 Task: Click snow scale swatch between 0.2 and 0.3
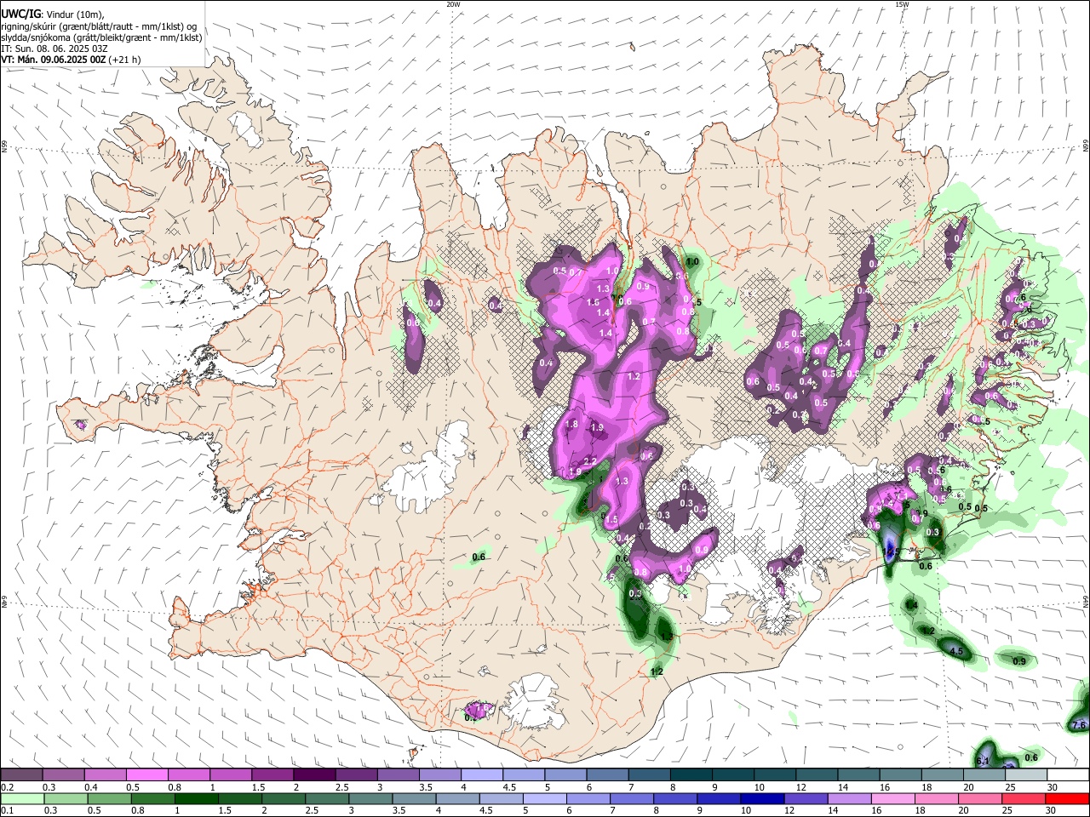(21, 774)
